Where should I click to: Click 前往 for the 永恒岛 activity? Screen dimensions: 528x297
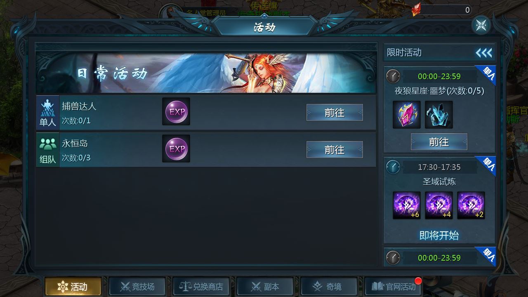[x=335, y=150]
